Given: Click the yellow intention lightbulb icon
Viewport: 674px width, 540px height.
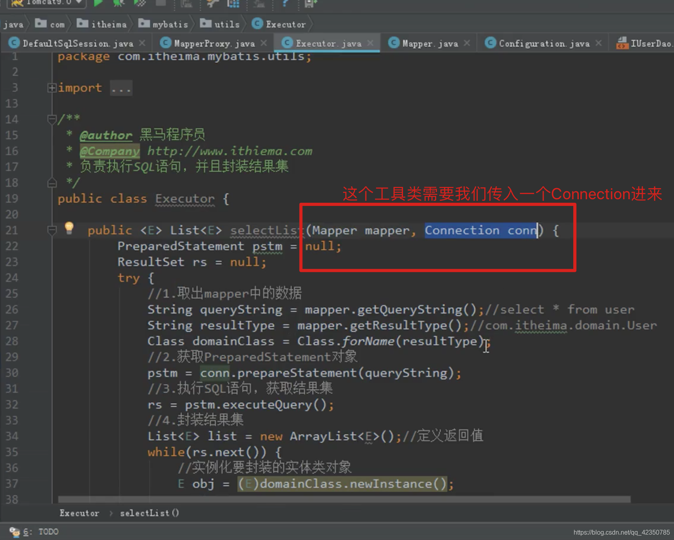Looking at the screenshot, I should (69, 228).
